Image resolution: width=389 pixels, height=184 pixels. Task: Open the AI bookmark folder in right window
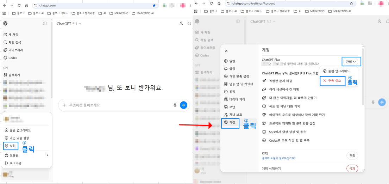pyautogui.click(x=297, y=11)
